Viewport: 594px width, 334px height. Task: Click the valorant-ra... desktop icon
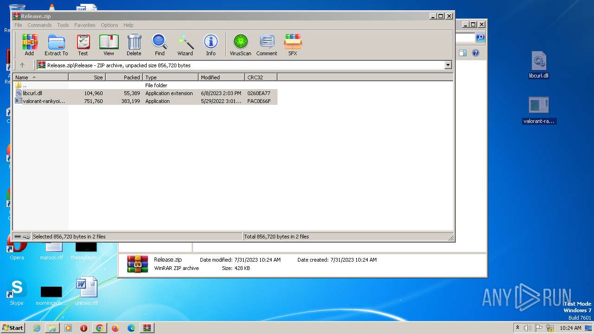pos(539,110)
